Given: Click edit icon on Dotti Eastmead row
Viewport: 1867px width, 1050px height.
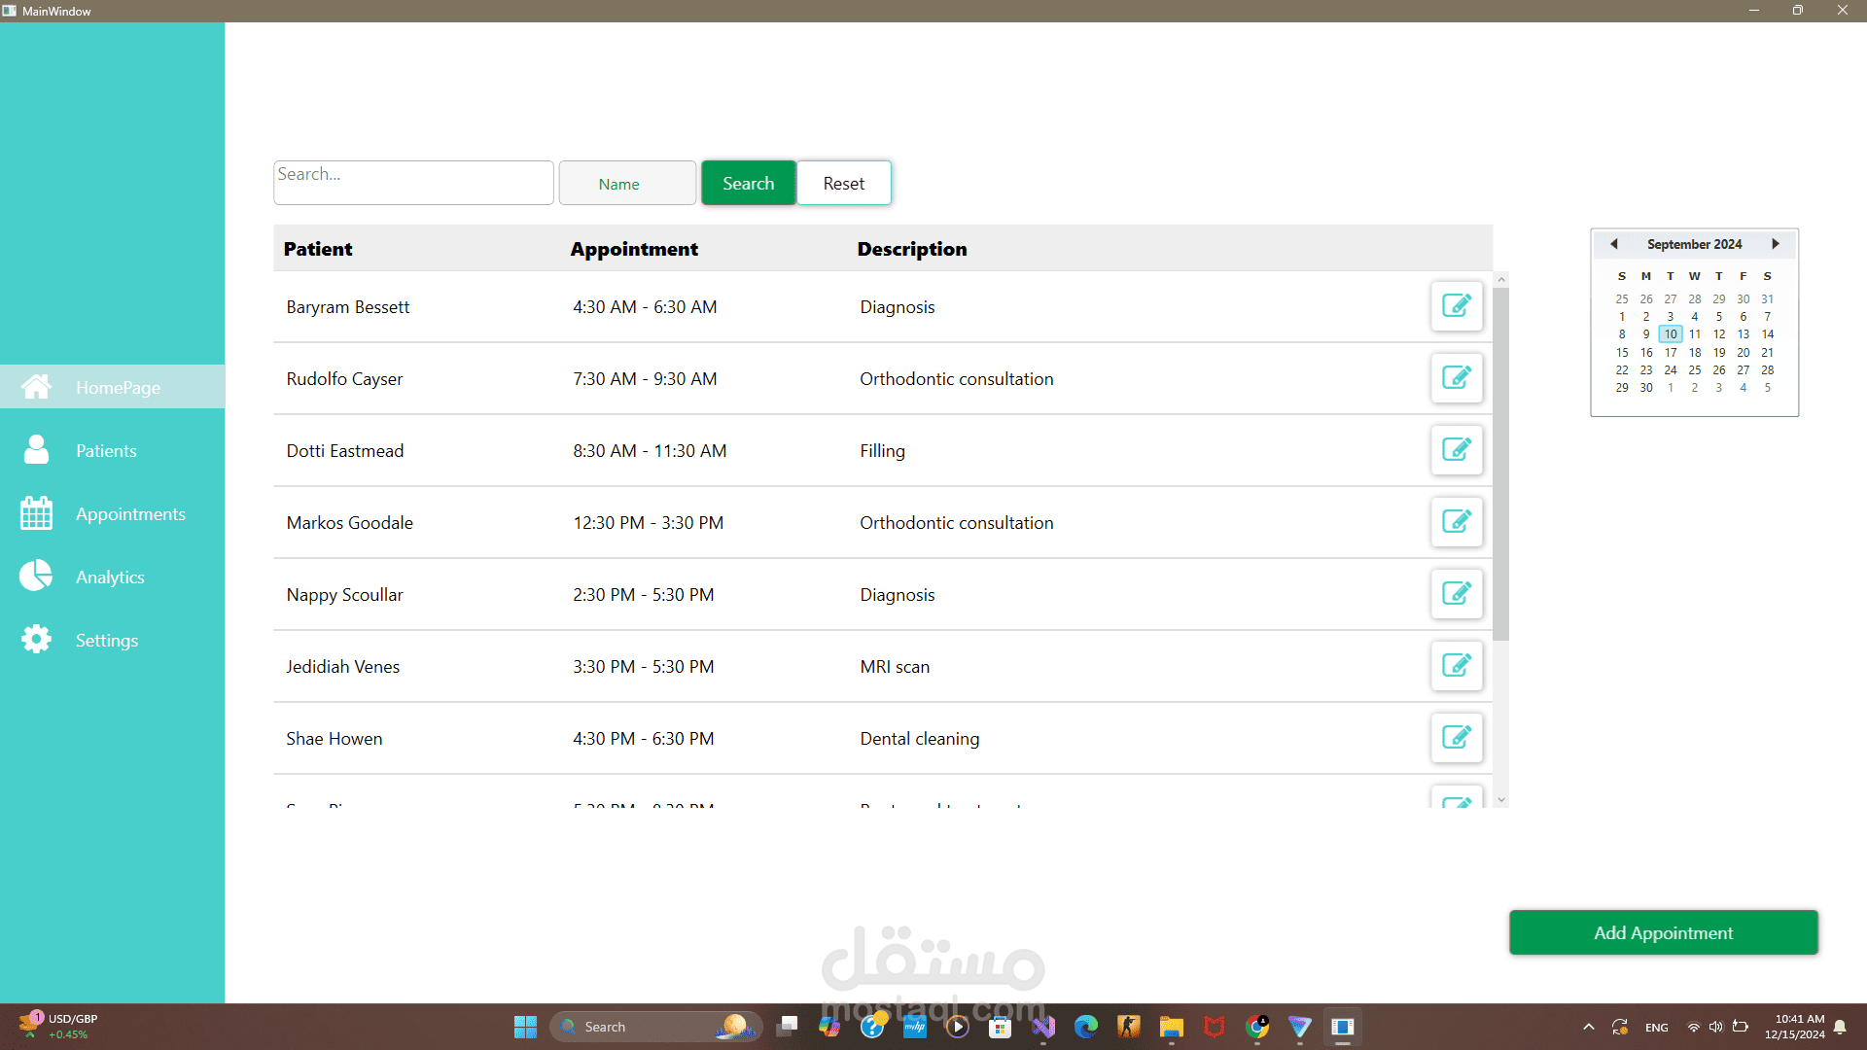Looking at the screenshot, I should tap(1456, 450).
